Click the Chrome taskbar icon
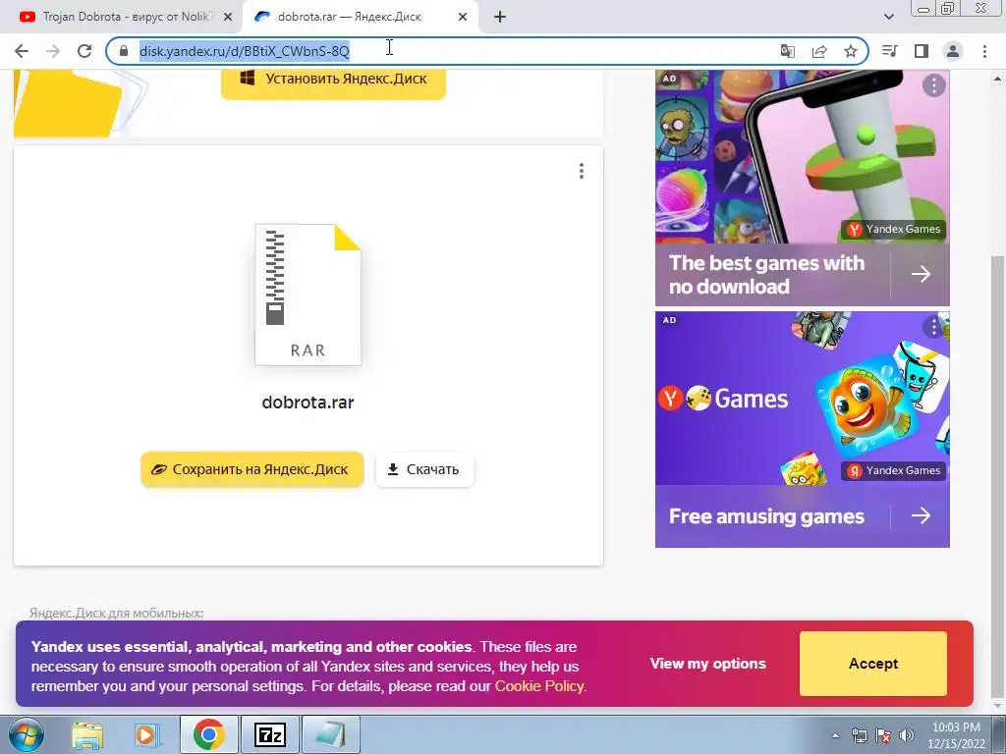The height and width of the screenshot is (754, 1006). 208,734
